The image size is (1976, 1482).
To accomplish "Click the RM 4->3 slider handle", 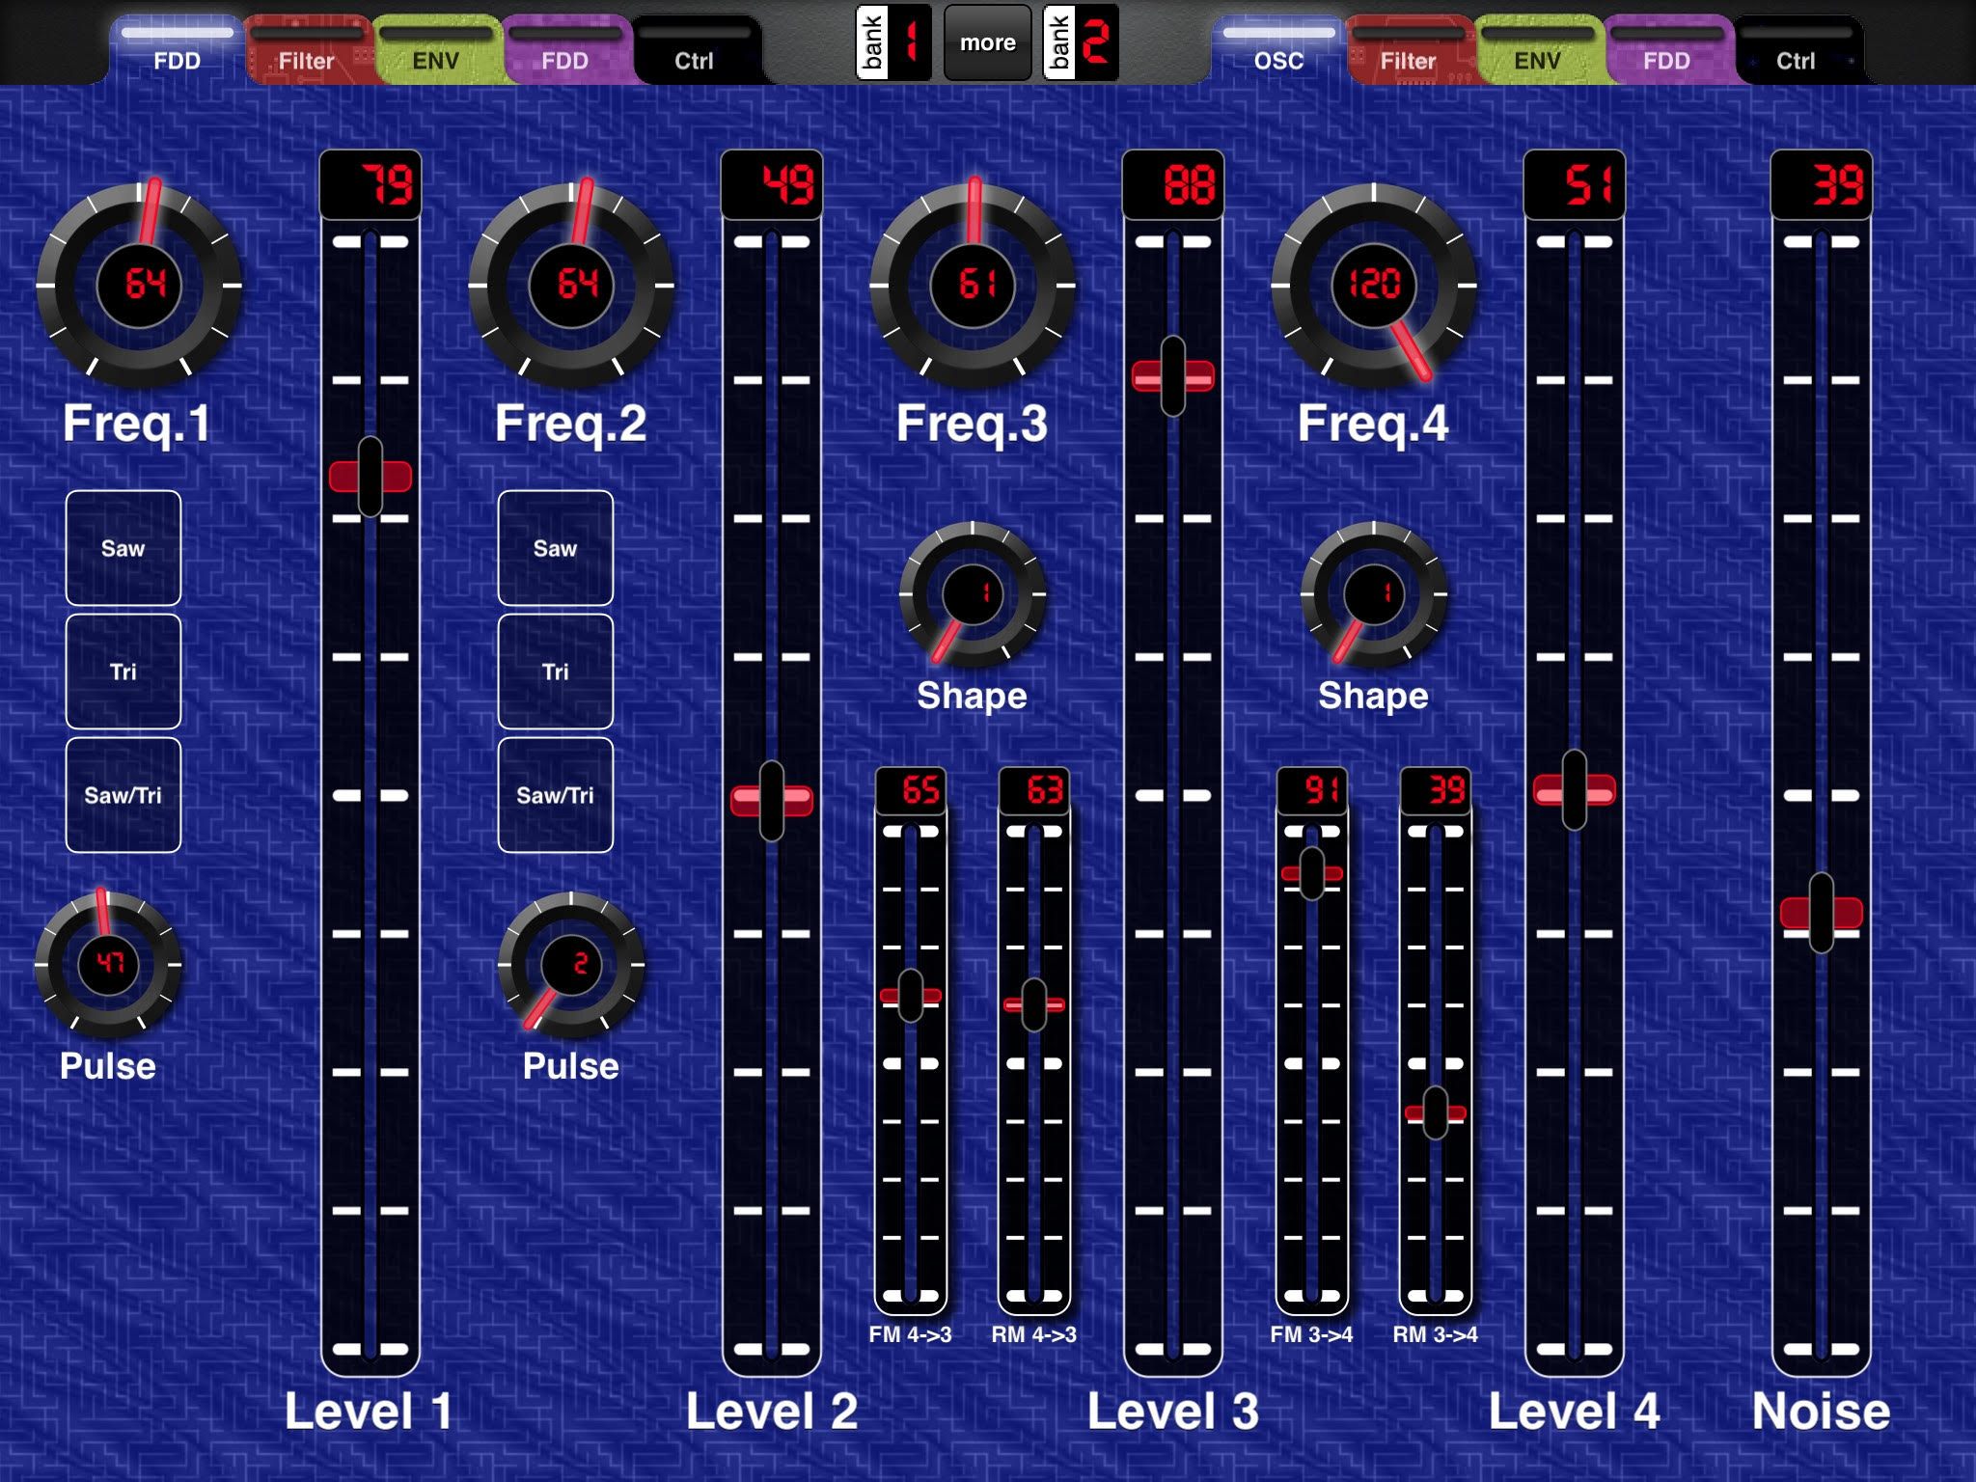I will [1034, 1005].
